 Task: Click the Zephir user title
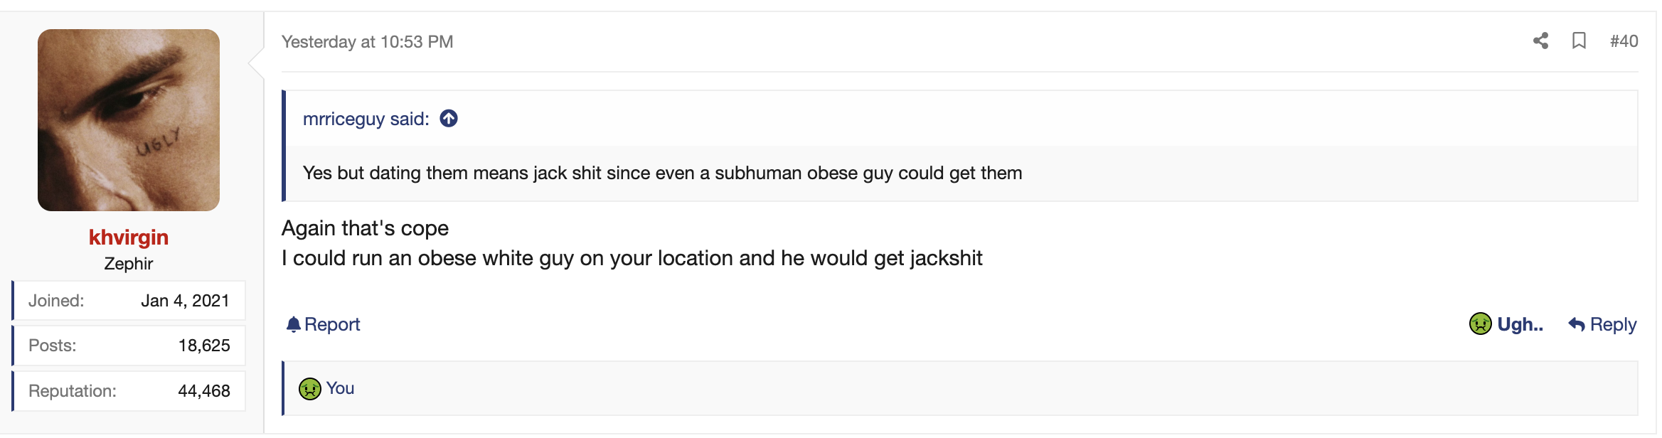[129, 264]
